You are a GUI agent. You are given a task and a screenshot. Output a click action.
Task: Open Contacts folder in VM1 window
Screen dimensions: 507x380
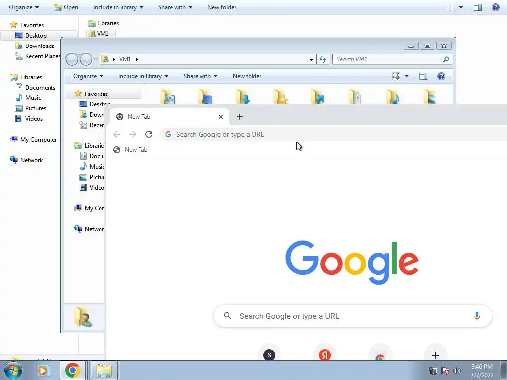pos(168,96)
